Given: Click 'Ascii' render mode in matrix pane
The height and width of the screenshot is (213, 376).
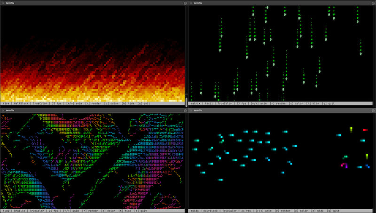Looking at the screenshot, I should 209,103.
